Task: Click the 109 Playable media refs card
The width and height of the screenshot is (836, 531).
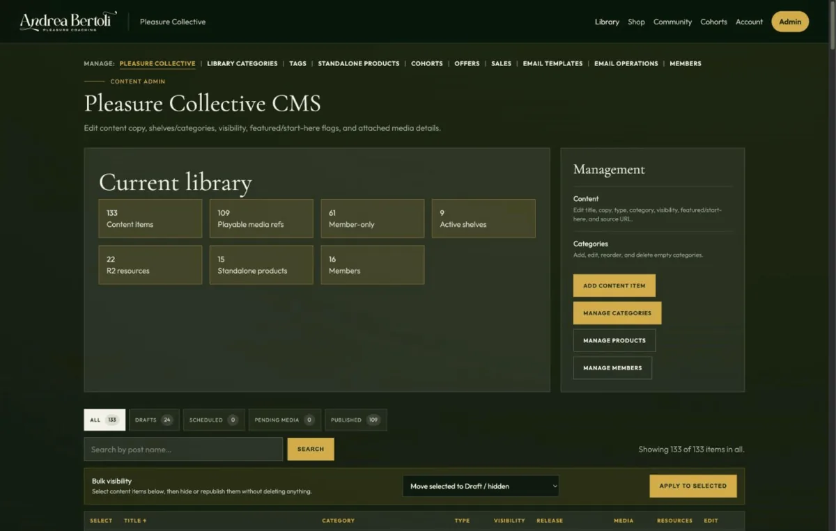Action: click(x=261, y=219)
